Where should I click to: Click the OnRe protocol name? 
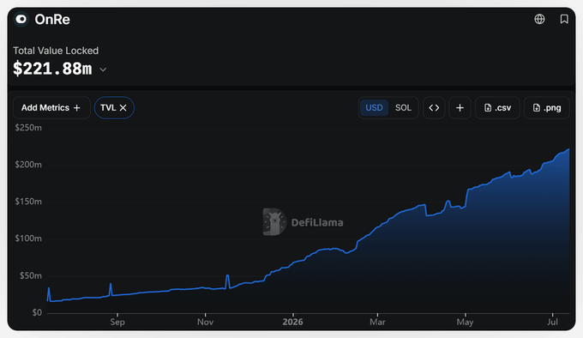pos(52,20)
